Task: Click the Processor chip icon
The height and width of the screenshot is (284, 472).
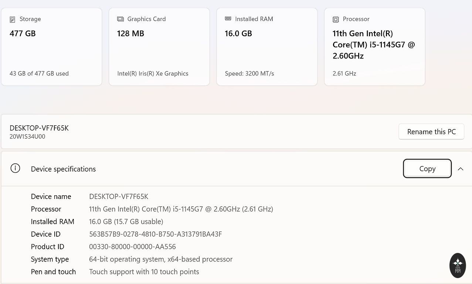Action: pos(336,19)
